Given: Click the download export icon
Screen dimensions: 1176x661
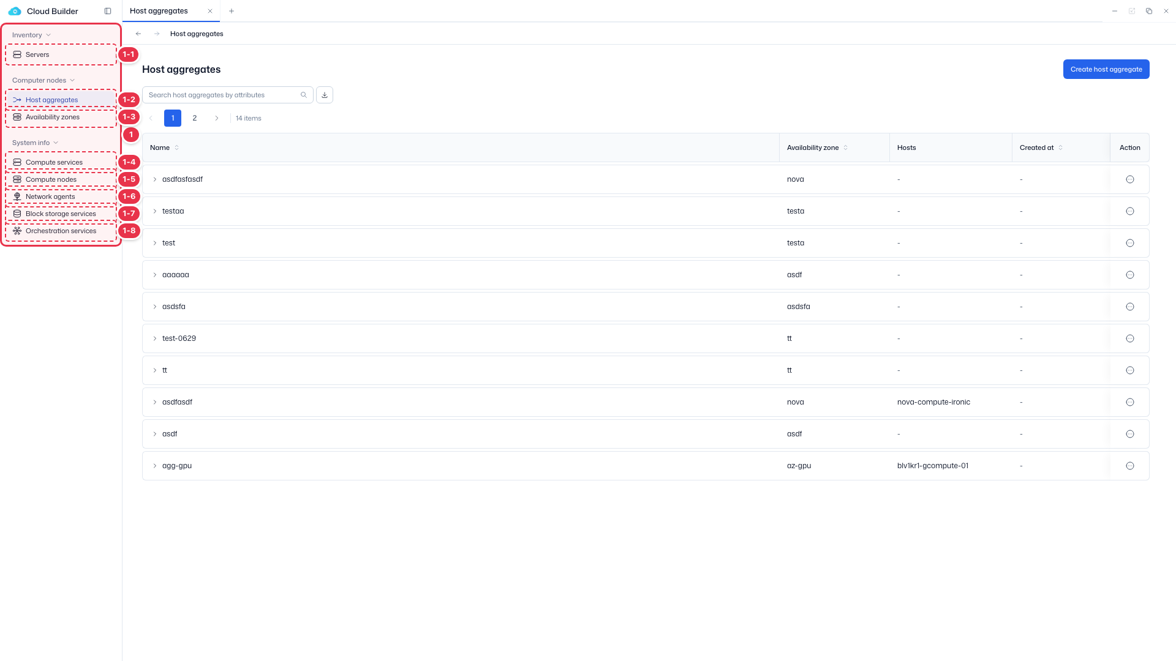Looking at the screenshot, I should pyautogui.click(x=325, y=95).
